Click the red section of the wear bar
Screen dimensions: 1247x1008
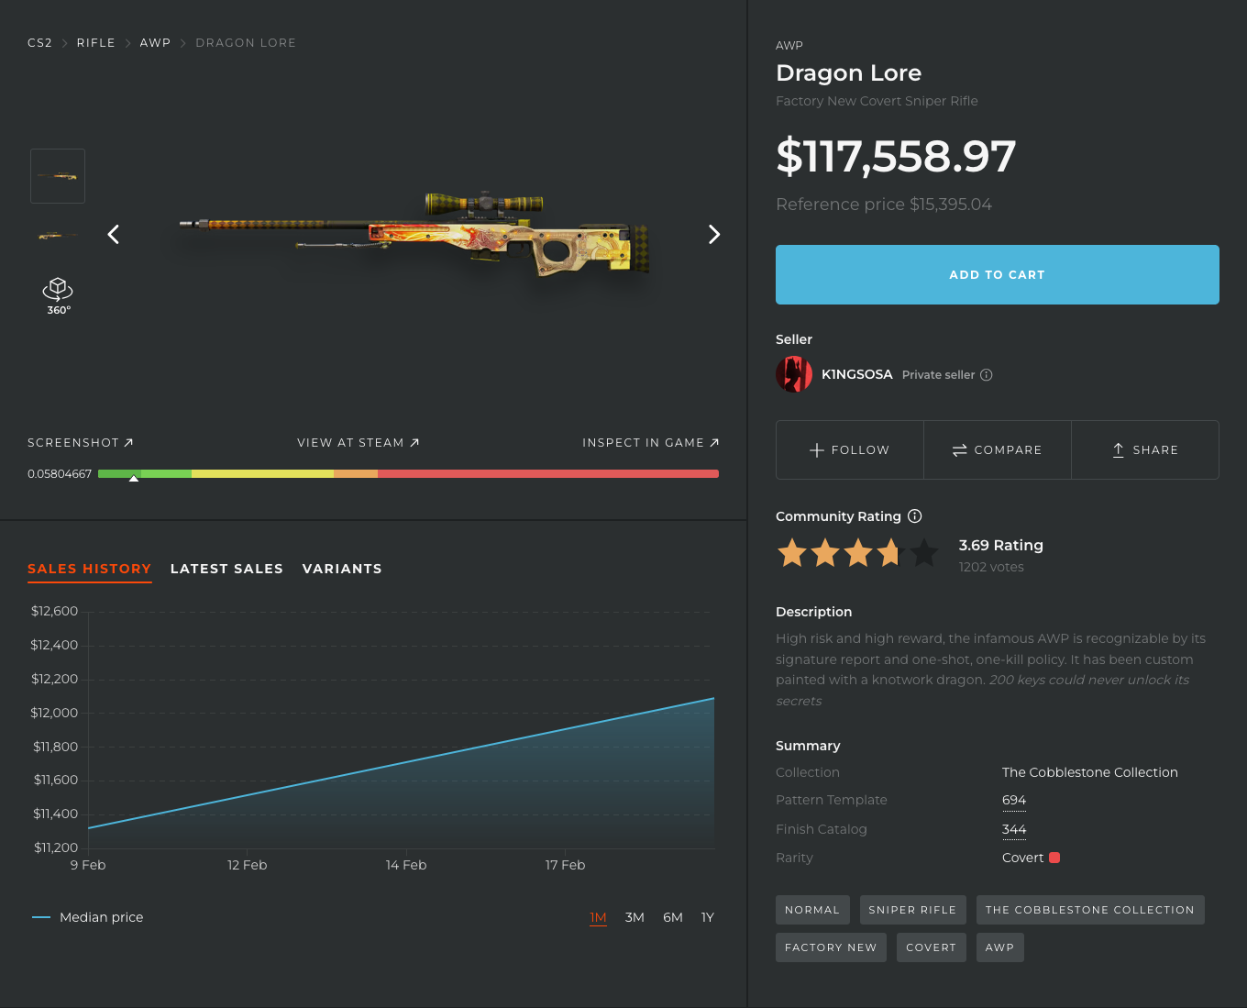click(x=548, y=474)
